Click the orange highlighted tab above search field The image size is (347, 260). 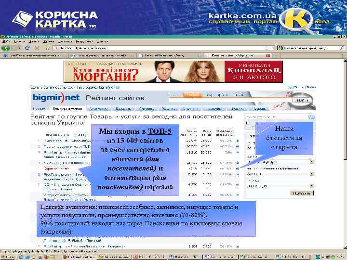pos(192,95)
